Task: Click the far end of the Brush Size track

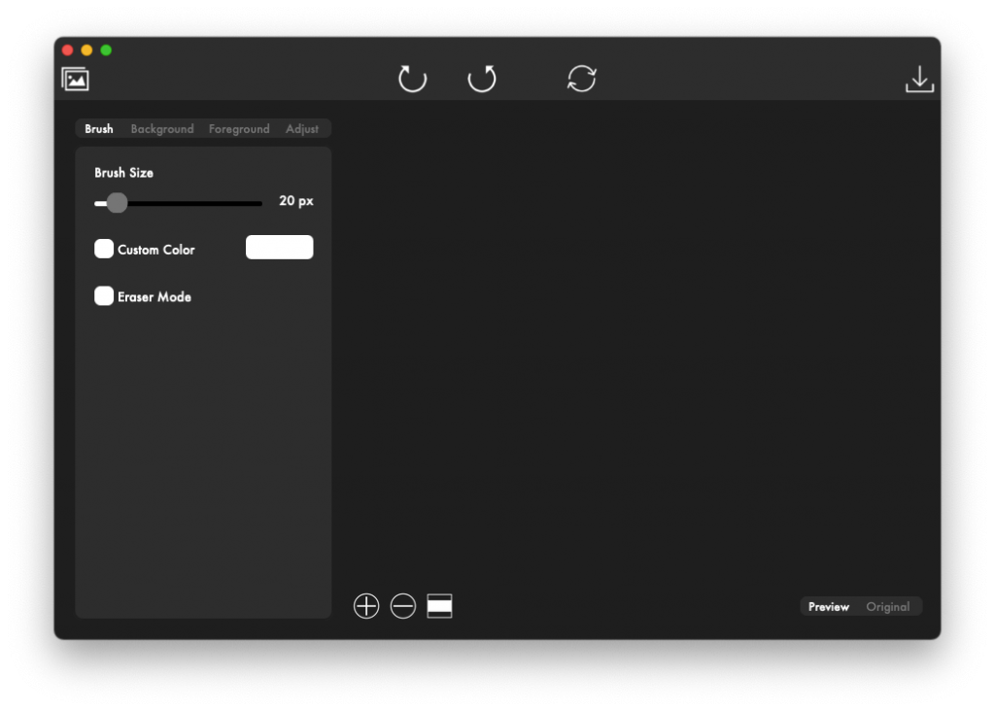Action: [258, 204]
